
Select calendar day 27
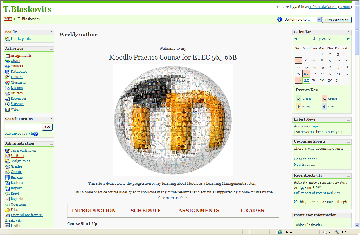pyautogui.click(x=306, y=80)
